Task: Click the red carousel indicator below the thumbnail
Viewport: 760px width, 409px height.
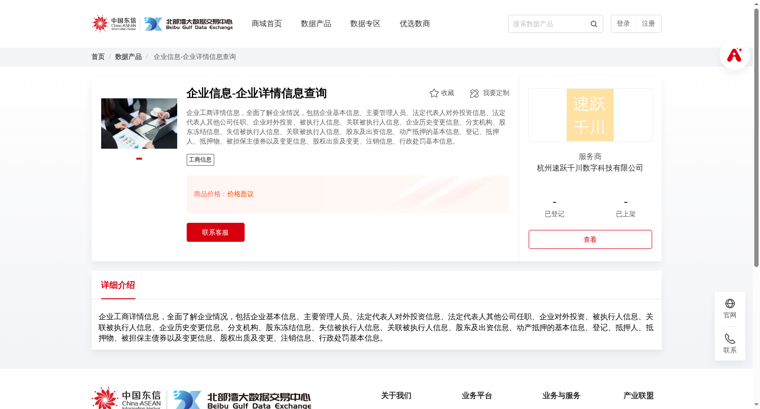Action: pyautogui.click(x=139, y=159)
